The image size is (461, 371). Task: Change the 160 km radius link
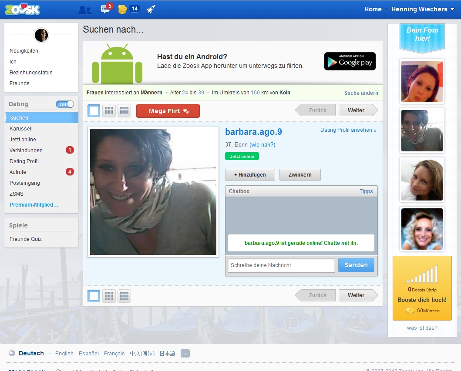point(255,93)
